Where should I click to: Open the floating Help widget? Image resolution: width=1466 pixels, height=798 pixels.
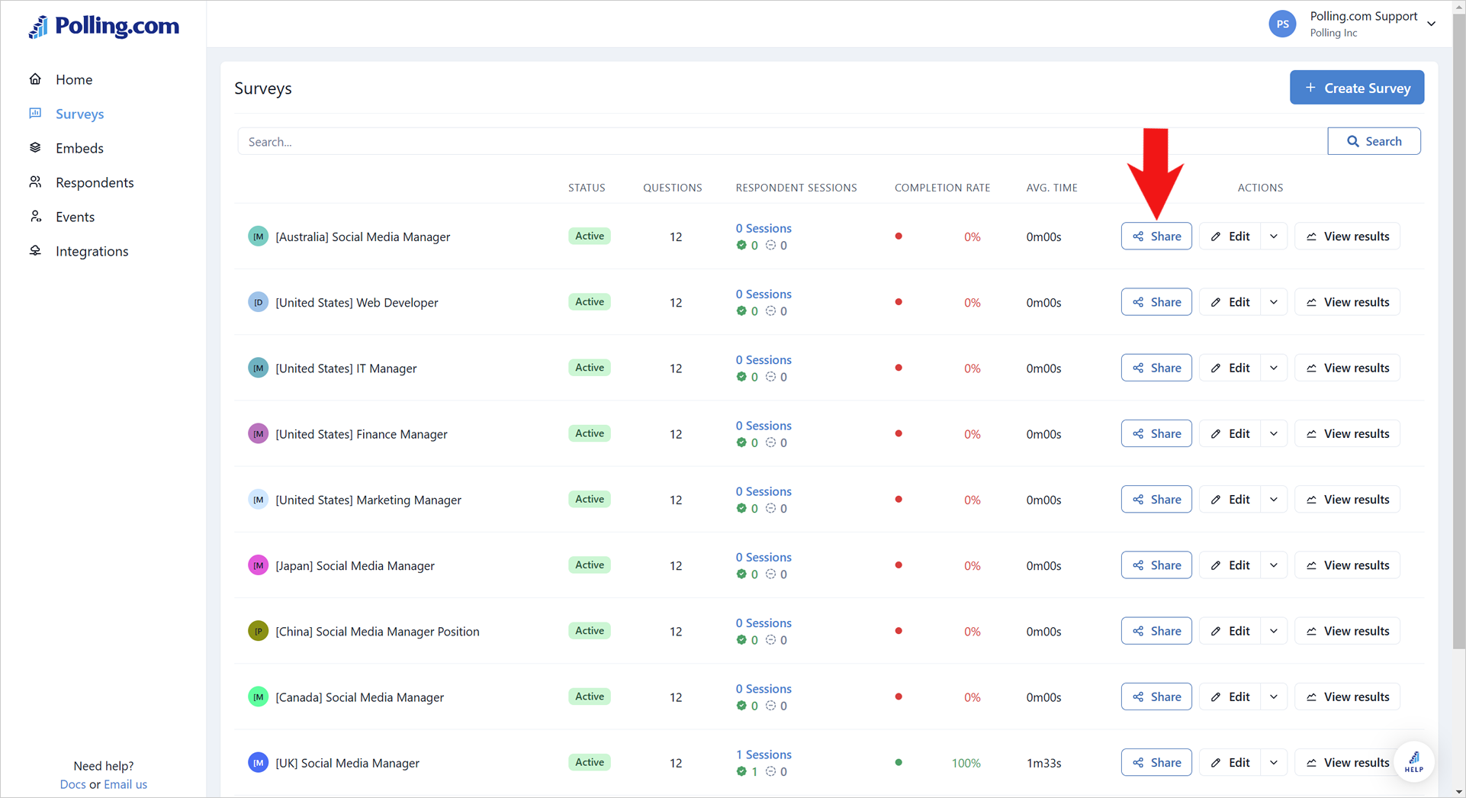(x=1414, y=761)
